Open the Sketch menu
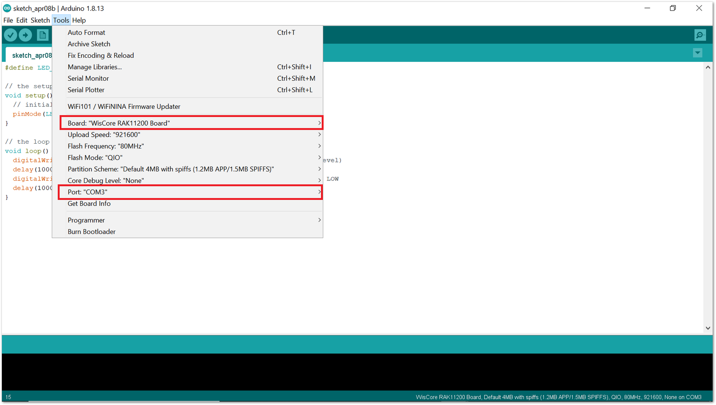Screen dimensions: 716x405 point(40,20)
